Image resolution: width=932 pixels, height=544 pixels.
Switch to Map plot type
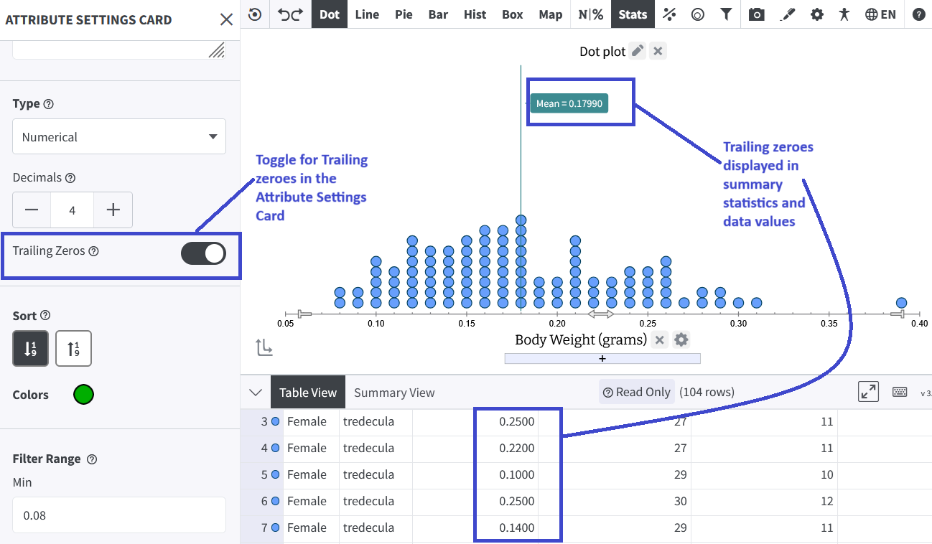coord(551,14)
